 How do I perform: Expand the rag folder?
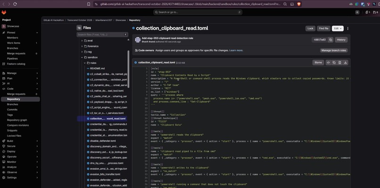pos(82,52)
